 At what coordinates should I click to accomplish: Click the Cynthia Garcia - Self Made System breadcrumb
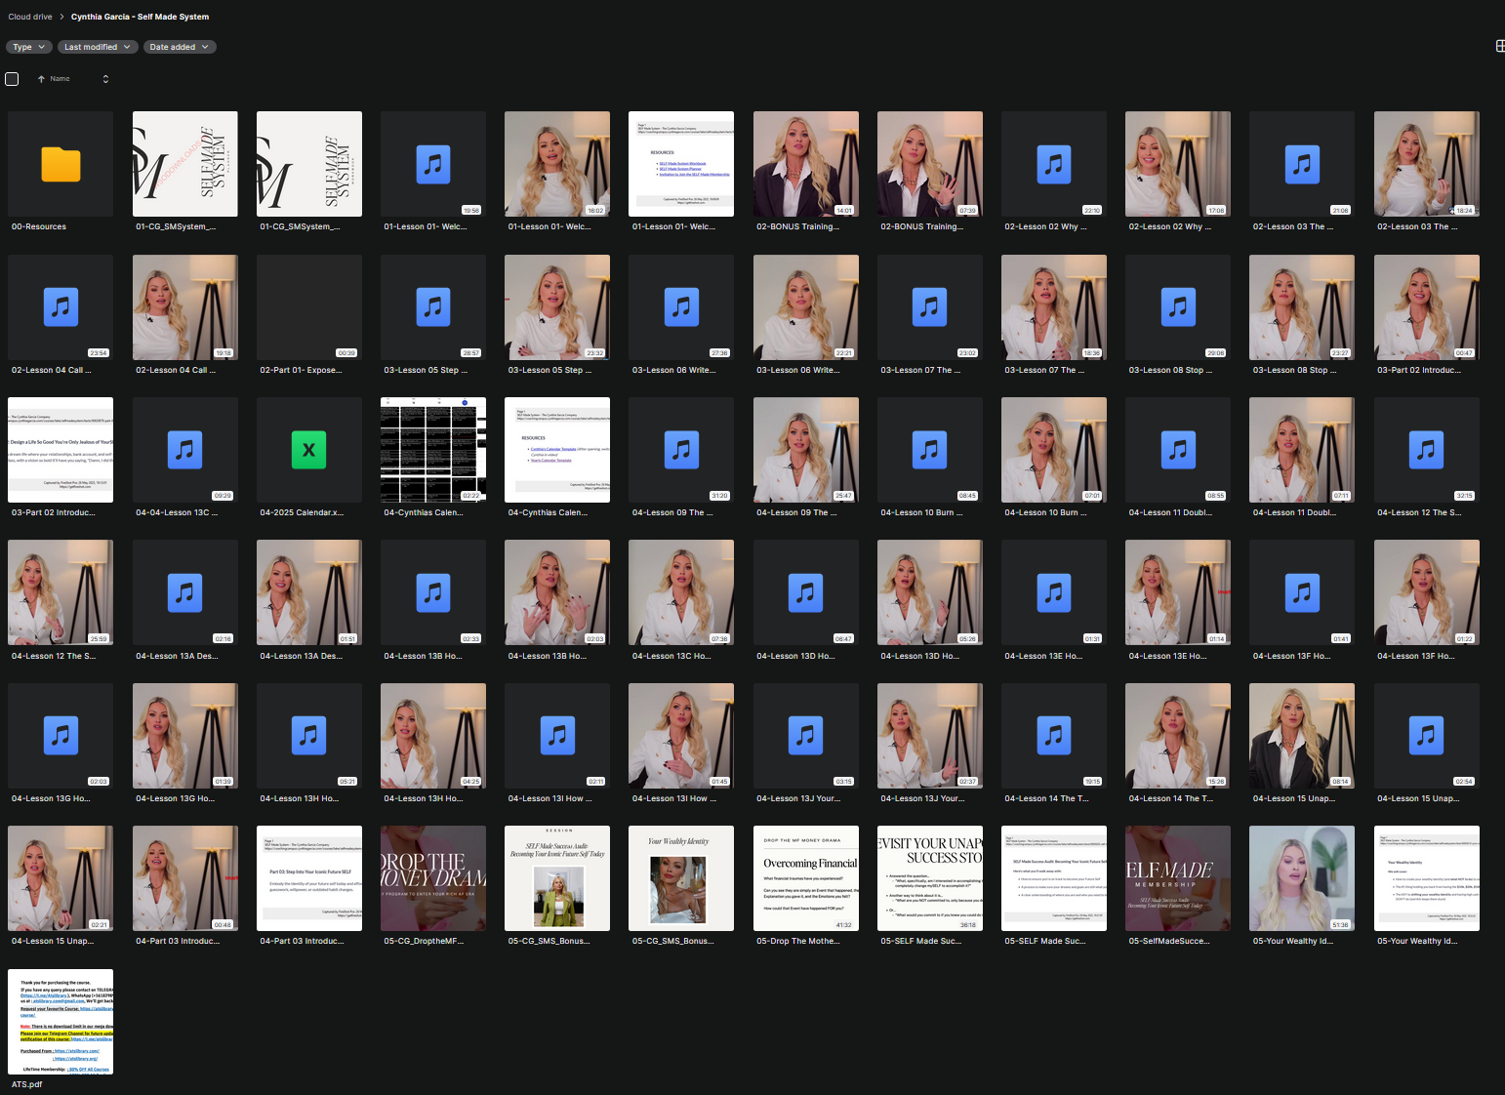(140, 17)
